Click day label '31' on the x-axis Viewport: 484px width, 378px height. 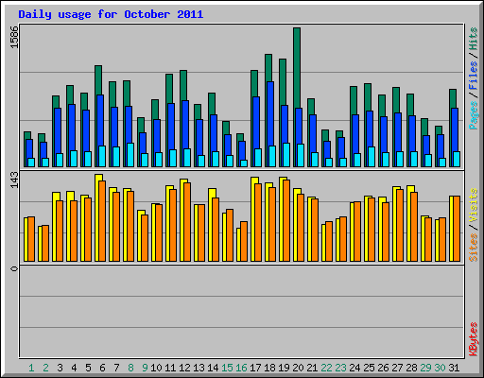coord(454,368)
